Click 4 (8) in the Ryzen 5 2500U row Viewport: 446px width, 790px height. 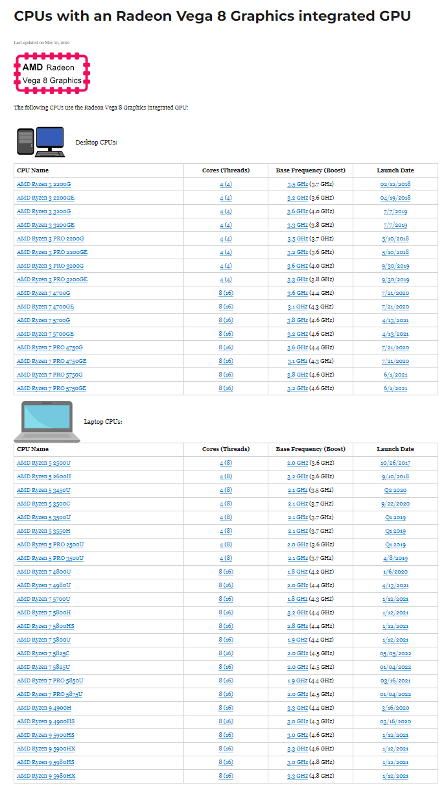[226, 463]
